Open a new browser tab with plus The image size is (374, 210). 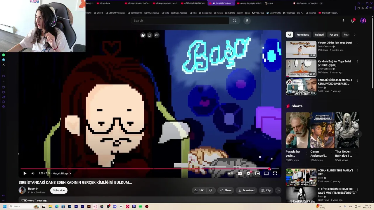point(321,3)
